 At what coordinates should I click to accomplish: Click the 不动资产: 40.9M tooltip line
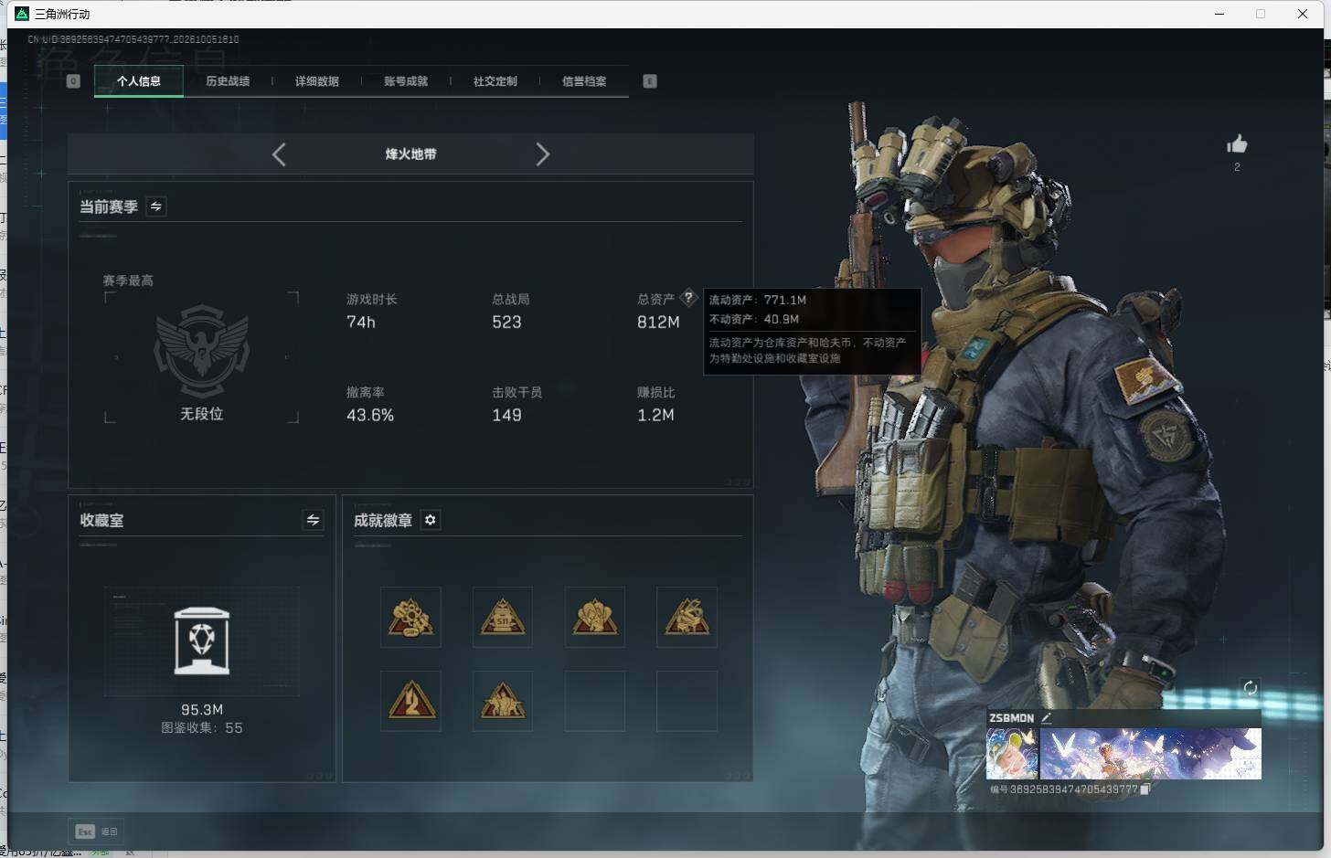pyautogui.click(x=754, y=319)
